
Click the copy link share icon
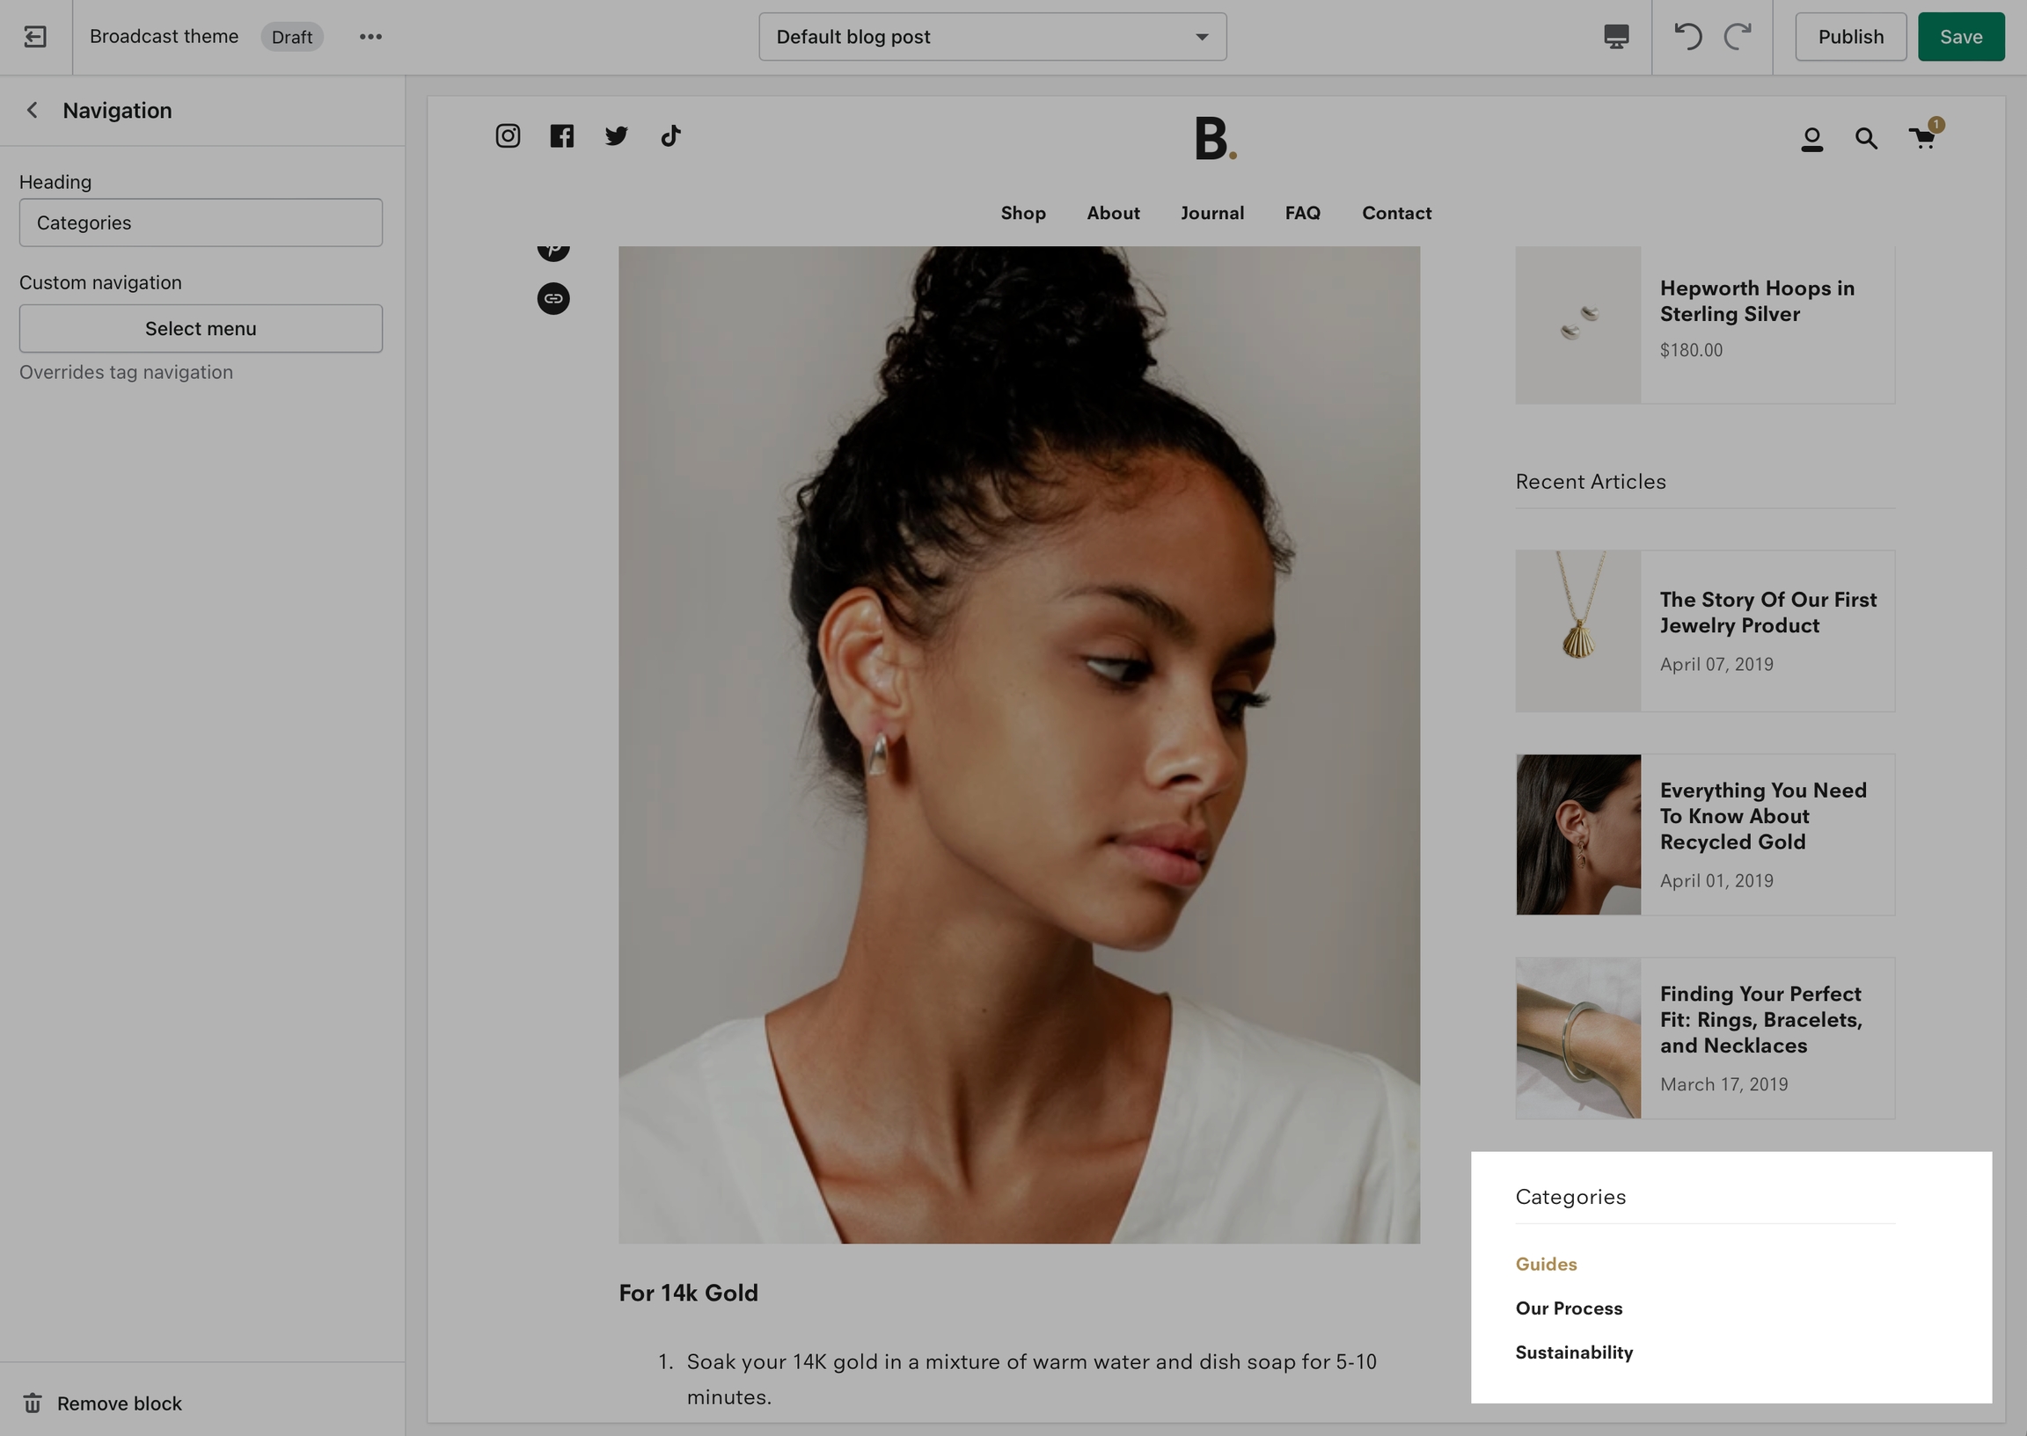(x=553, y=299)
